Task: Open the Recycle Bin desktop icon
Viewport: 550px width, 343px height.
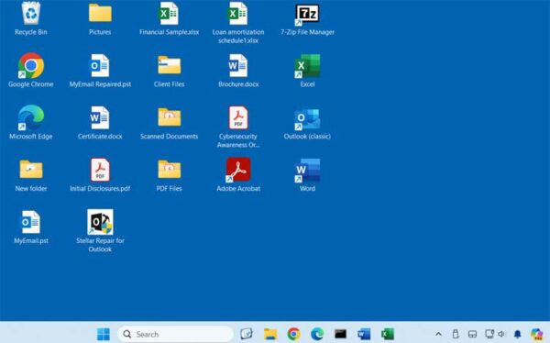Action: (31, 14)
